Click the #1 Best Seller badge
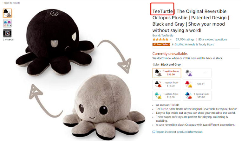Viewport: 242px width, 141px height. [161, 44]
